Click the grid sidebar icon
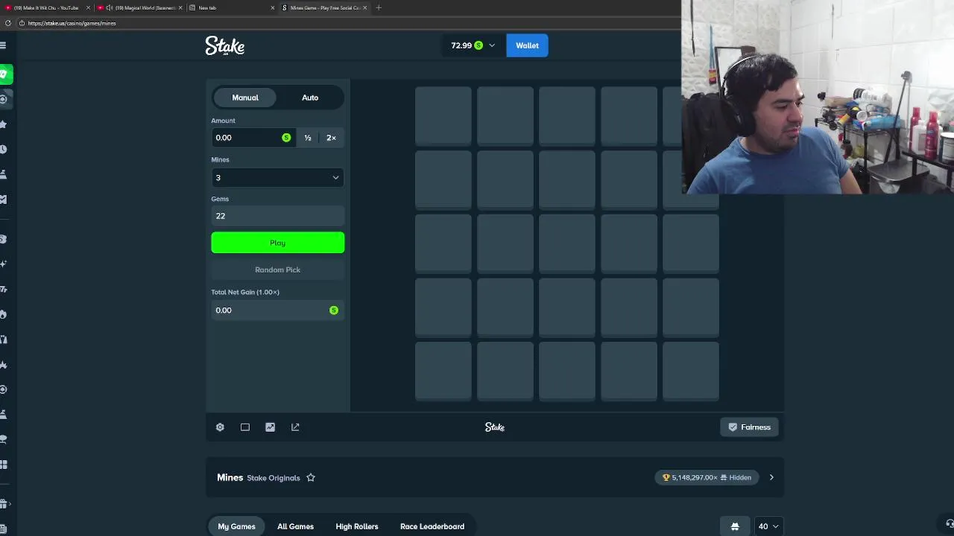The image size is (954, 536). point(4,465)
